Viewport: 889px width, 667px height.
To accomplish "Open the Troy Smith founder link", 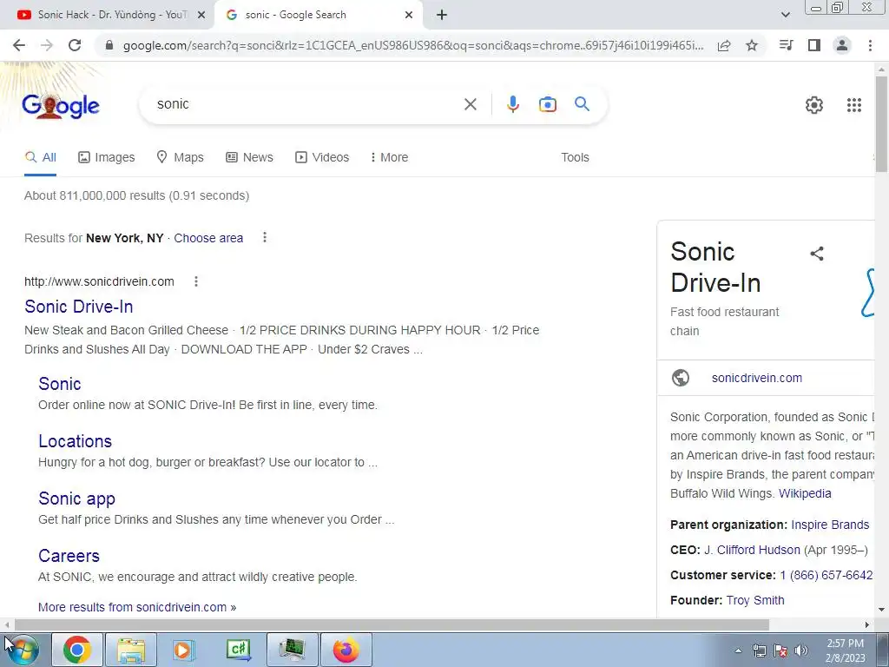I will point(755,601).
